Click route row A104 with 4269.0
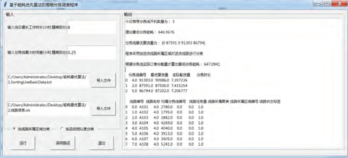Viewport: 348px width, 158px height. [164, 123]
